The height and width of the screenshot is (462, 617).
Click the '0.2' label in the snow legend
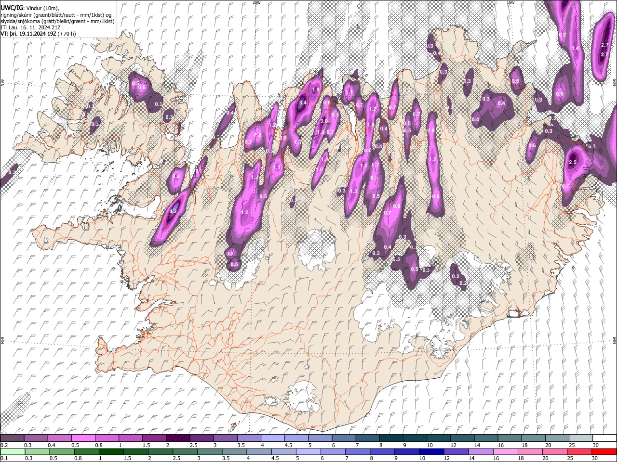(4, 445)
